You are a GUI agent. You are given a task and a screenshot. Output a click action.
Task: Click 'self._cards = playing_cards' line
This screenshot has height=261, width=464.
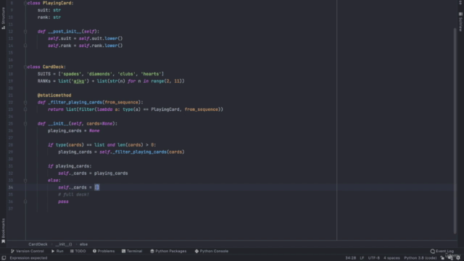pyautogui.click(x=93, y=173)
